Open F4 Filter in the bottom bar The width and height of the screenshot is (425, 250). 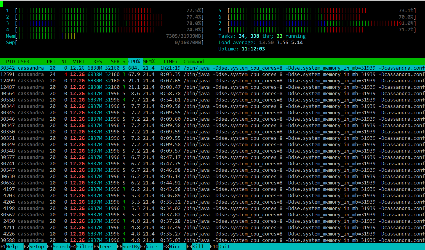pos(81,247)
